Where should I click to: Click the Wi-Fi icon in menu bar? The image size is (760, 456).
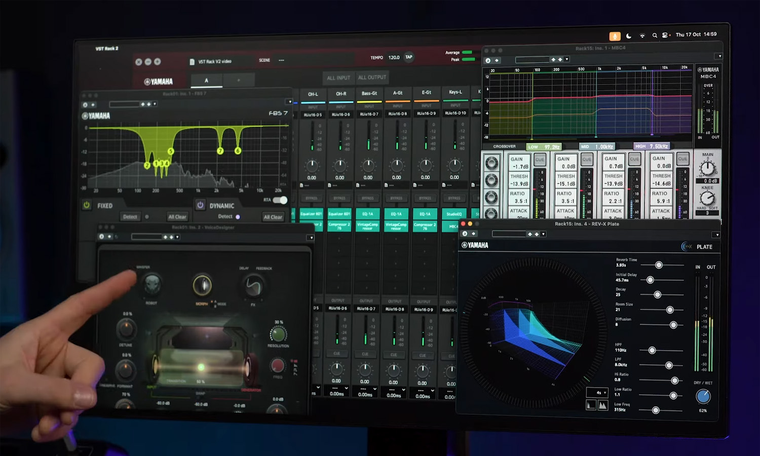(x=642, y=36)
